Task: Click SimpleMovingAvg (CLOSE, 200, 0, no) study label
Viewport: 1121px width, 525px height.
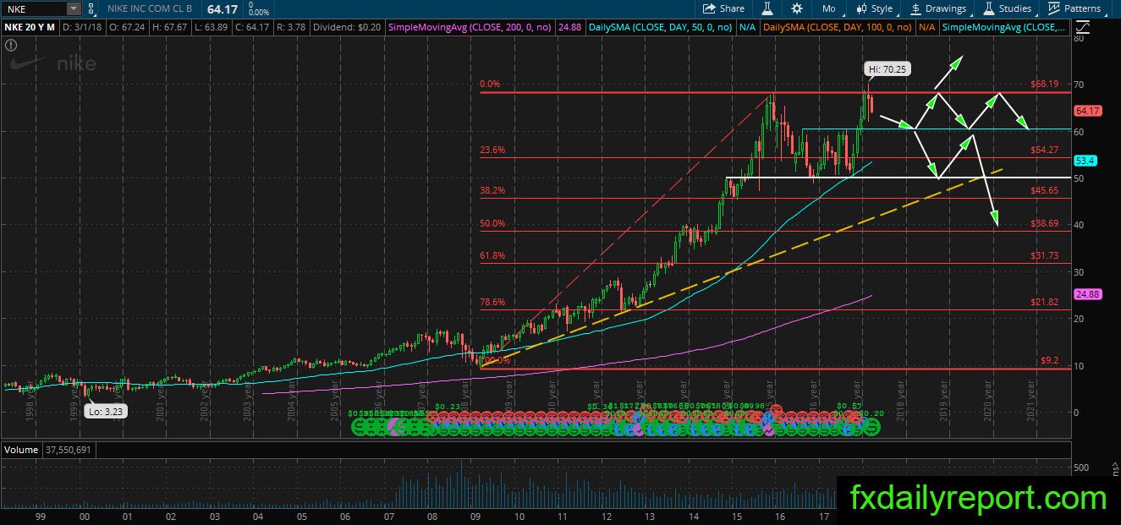Action: point(470,28)
